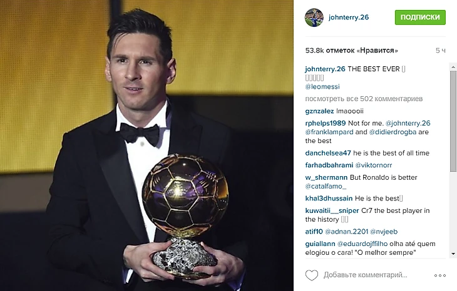This screenshot has height=291, width=457.
Task: Toggle the green Подписки follow button
Action: [x=420, y=17]
